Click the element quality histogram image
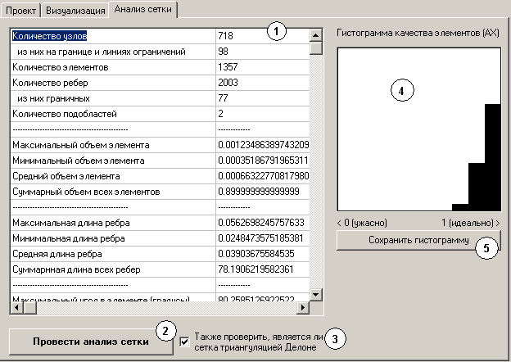 coord(419,129)
